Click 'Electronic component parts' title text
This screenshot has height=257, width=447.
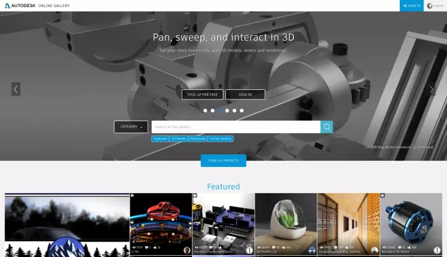[x=213, y=252]
